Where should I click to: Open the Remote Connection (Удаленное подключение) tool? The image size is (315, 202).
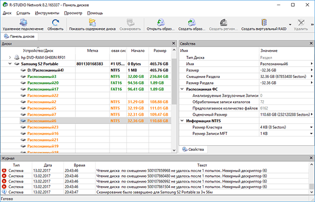[23, 23]
